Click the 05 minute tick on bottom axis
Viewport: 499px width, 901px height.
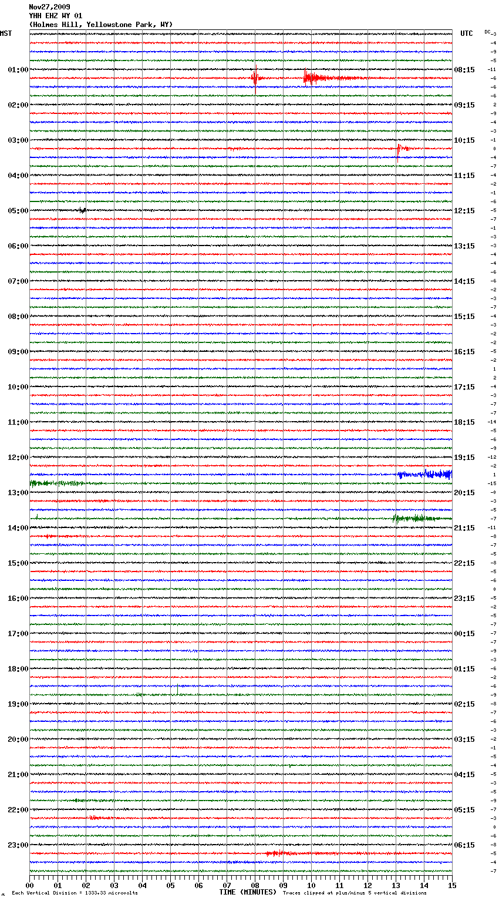(170, 885)
